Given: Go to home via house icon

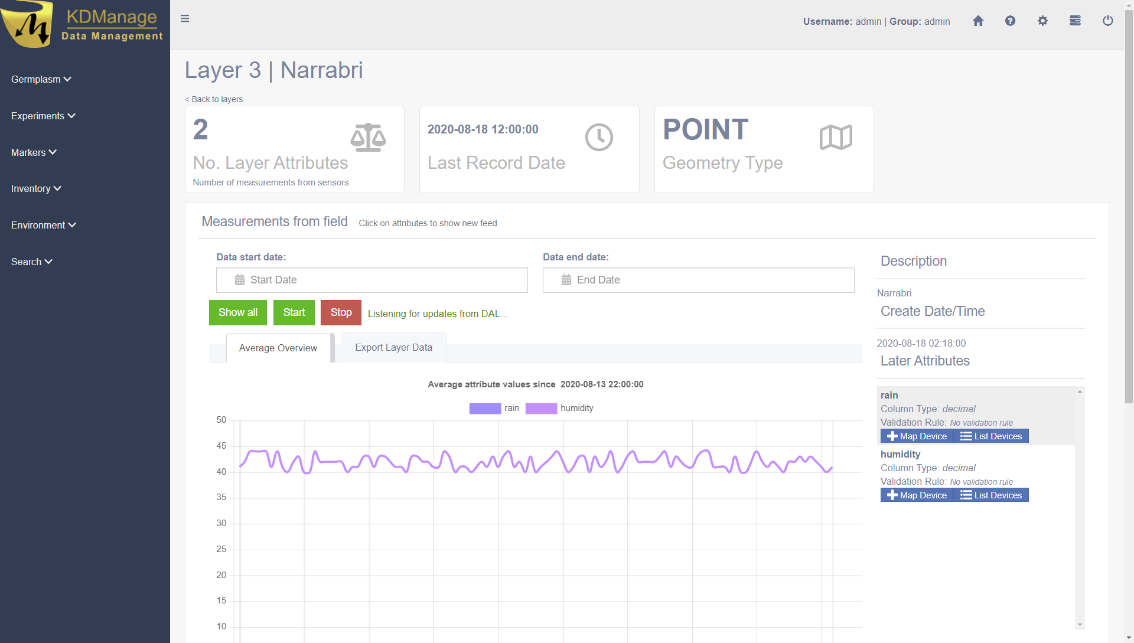Looking at the screenshot, I should point(978,21).
